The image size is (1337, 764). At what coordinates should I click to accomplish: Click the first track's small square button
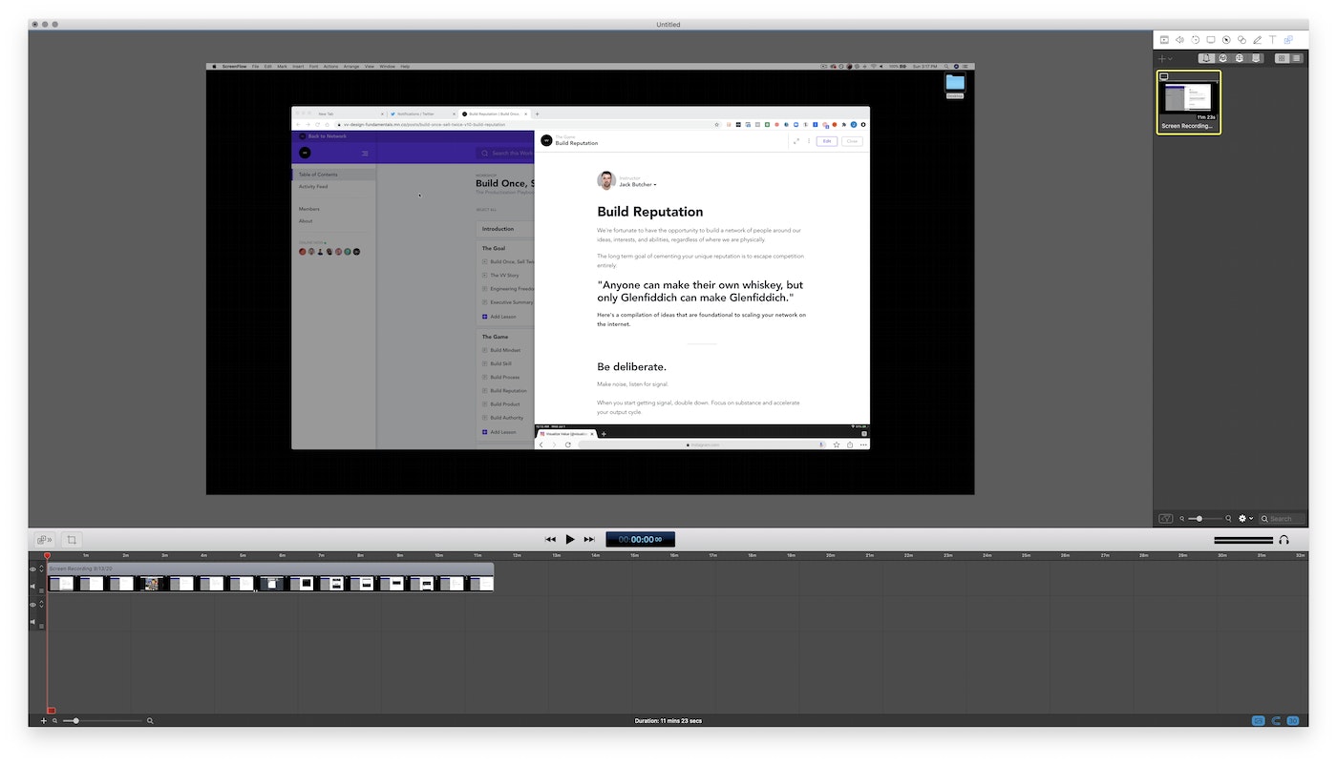[41, 590]
